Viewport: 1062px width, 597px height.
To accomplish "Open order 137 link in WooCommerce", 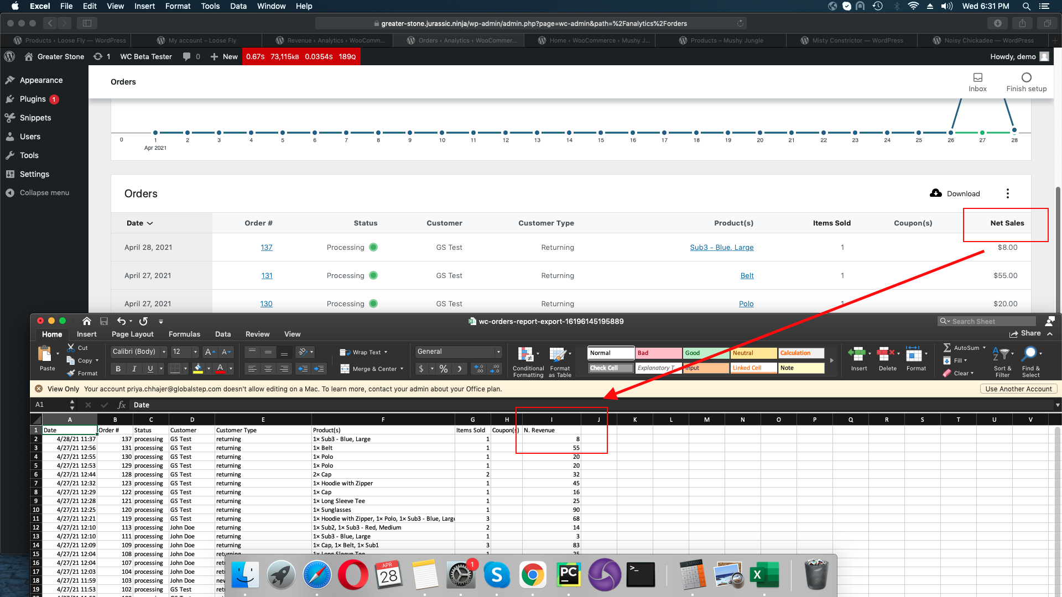I will 266,247.
